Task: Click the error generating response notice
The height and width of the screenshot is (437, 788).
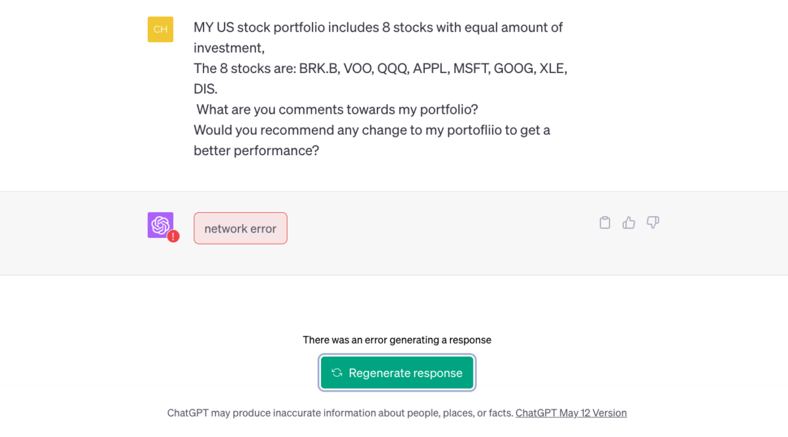Action: tap(397, 340)
